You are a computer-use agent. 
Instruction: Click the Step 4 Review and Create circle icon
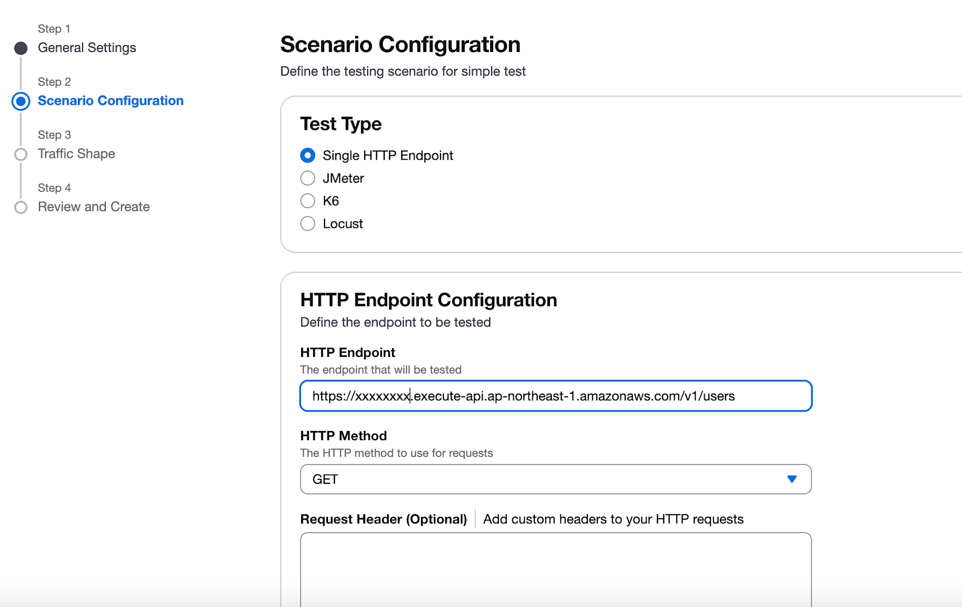(21, 207)
